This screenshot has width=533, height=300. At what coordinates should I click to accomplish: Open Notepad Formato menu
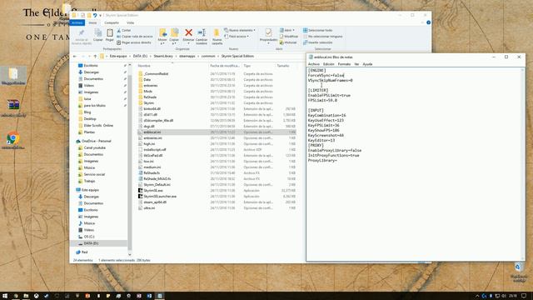click(344, 64)
